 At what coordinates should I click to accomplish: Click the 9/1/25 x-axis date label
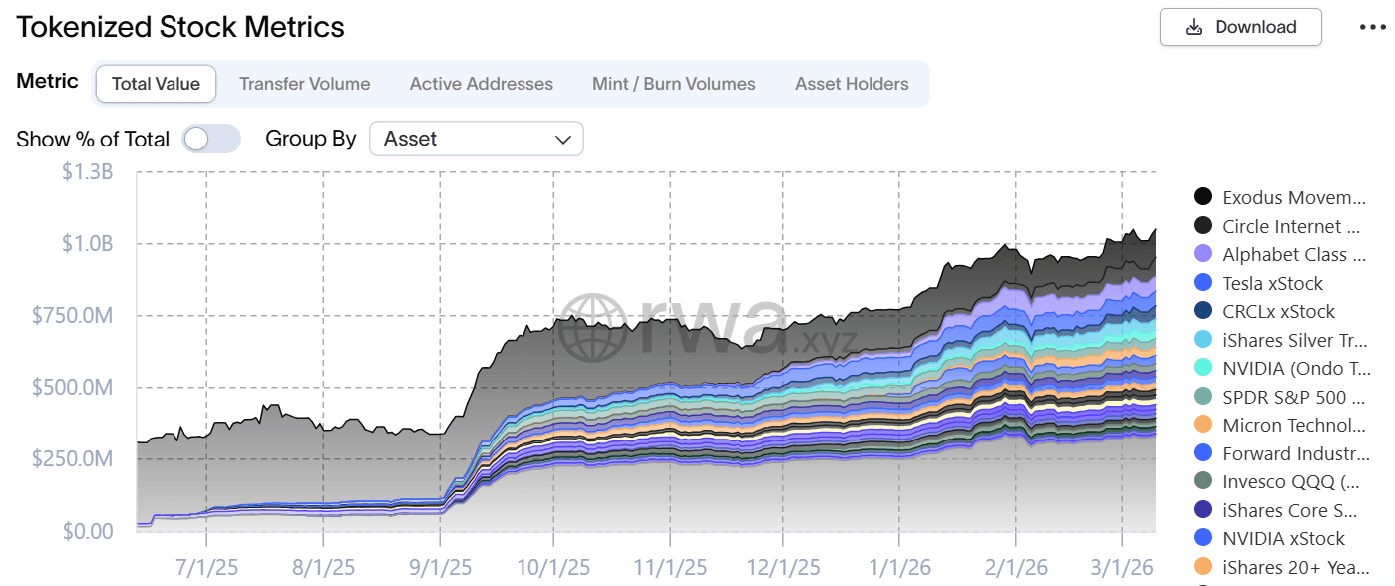point(438,567)
